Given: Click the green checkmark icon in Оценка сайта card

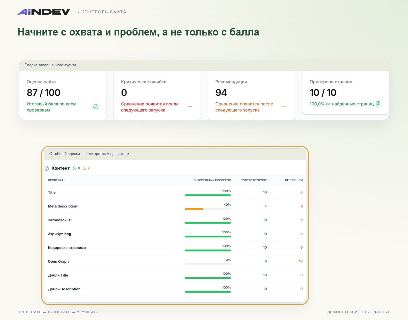Looking at the screenshot, I should tap(96, 107).
